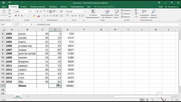Click the decrease decimal icon

point(83,16)
